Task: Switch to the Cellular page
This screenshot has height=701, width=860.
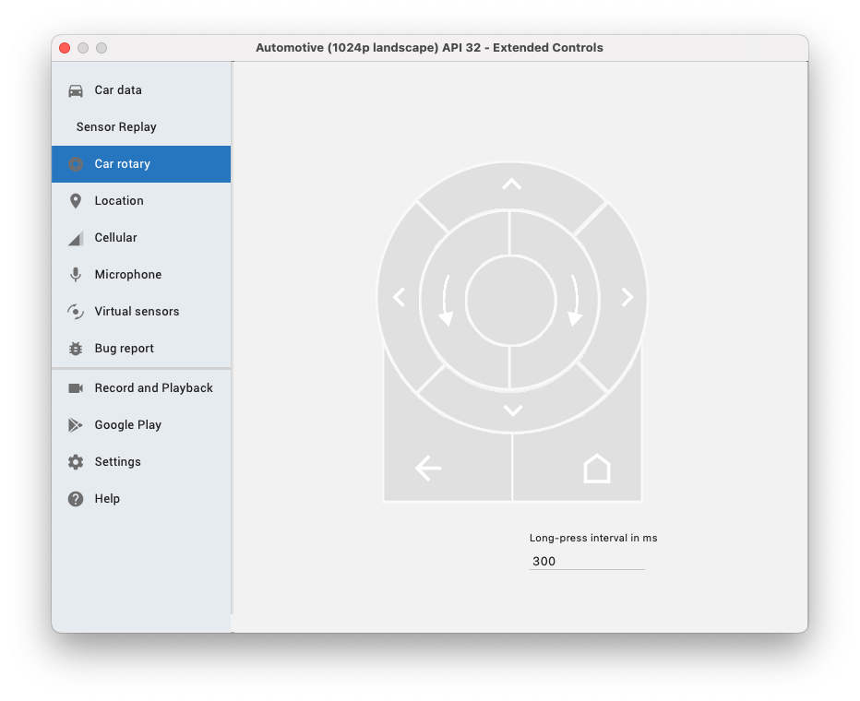Action: pyautogui.click(x=115, y=238)
